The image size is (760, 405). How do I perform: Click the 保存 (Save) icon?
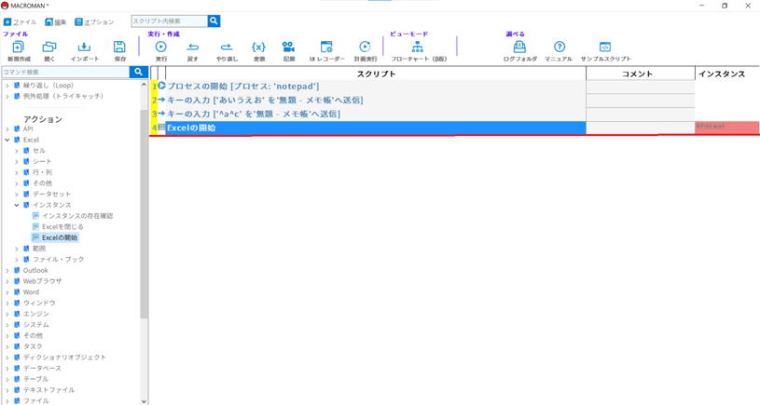point(119,47)
